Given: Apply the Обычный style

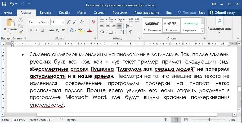Looking at the screenshot, I should (x=153, y=26).
